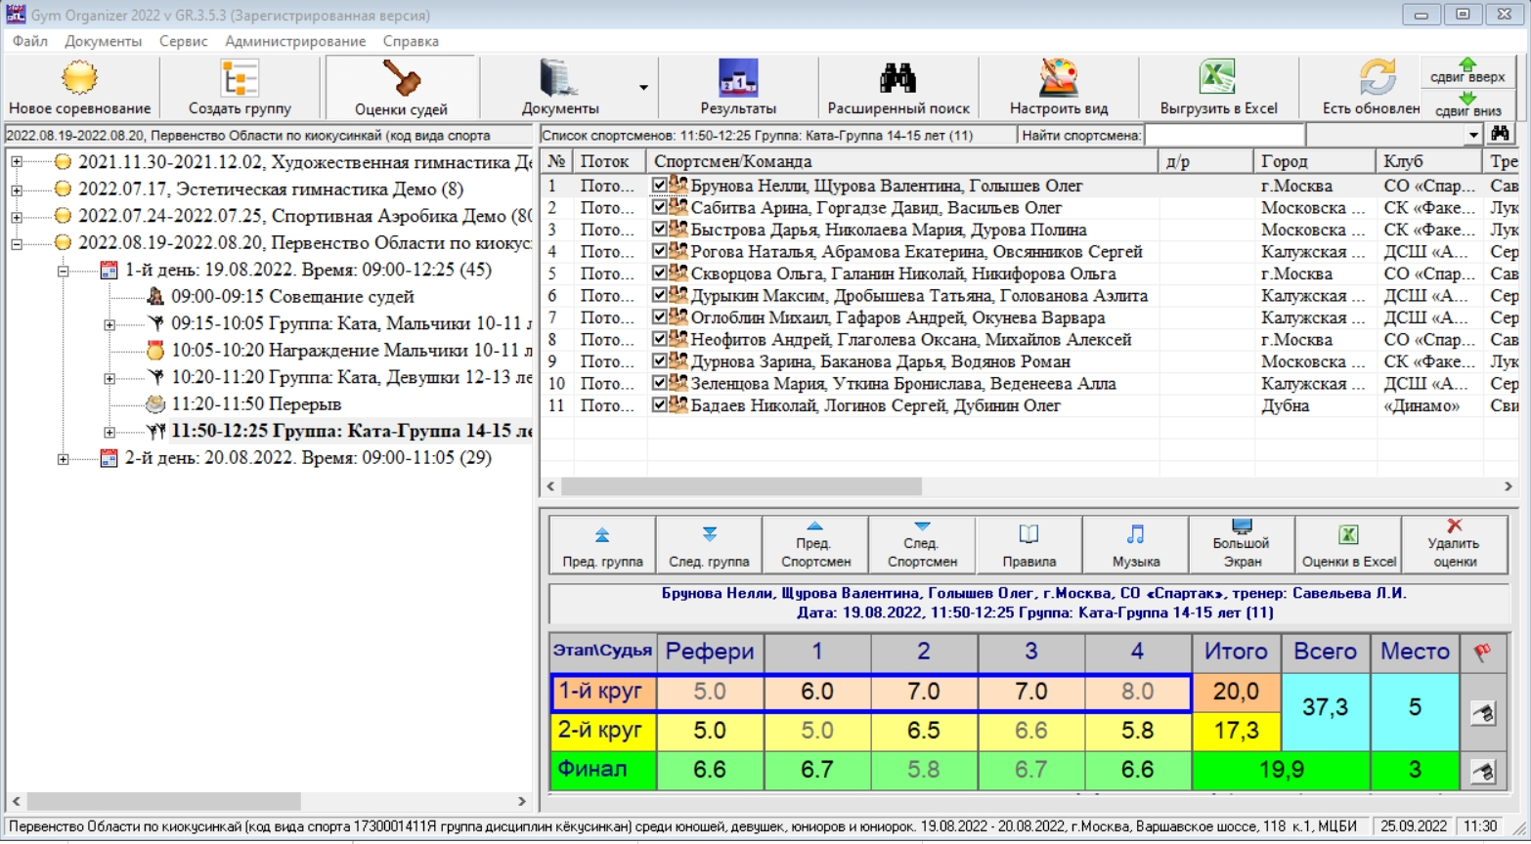Play Музыка in scoring panel

click(x=1135, y=545)
